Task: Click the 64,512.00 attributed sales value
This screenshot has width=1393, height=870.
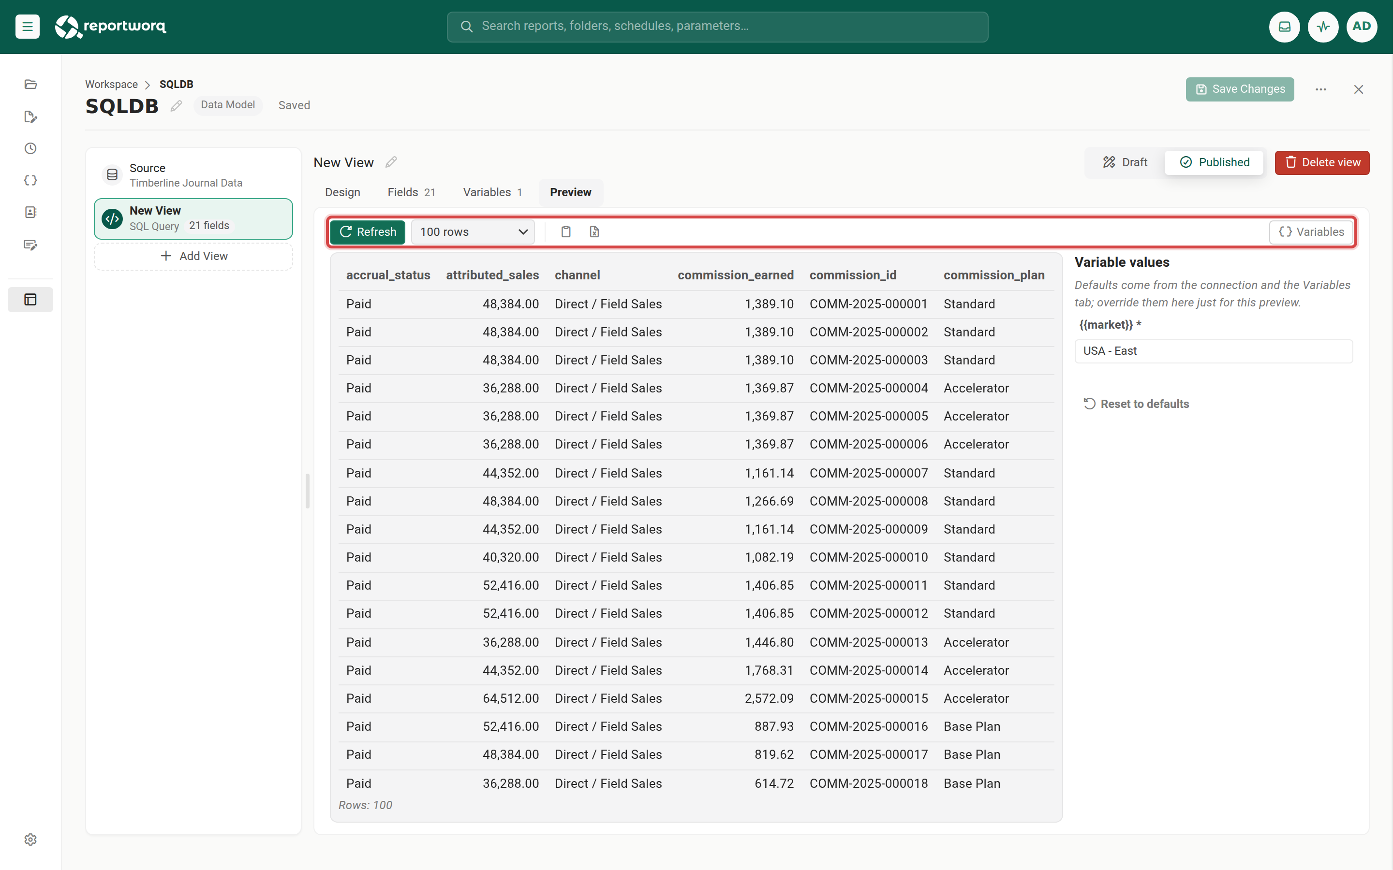Action: 511,698
